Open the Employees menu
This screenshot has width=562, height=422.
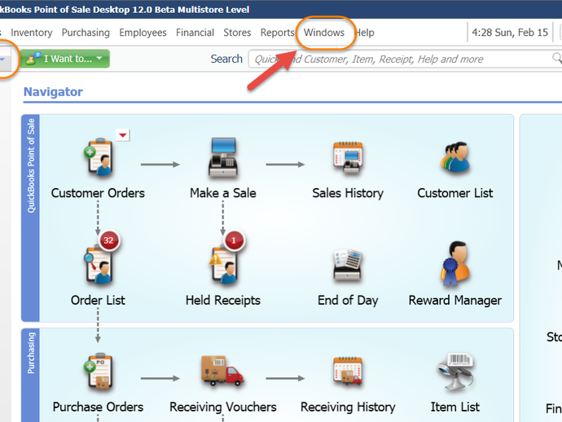(x=143, y=33)
